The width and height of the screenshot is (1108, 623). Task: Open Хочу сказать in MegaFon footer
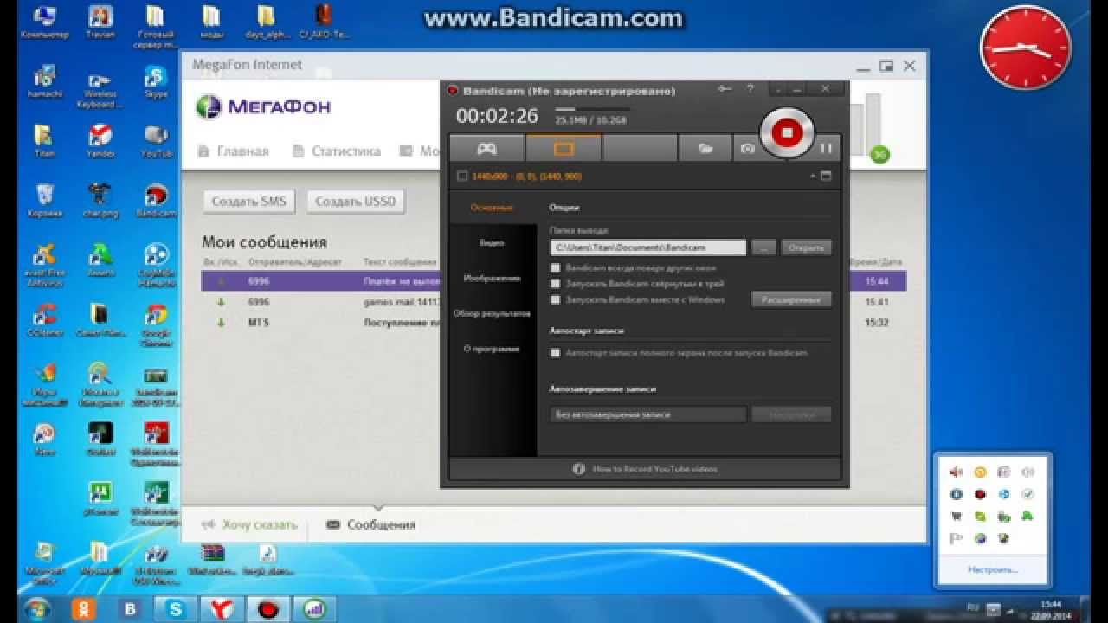[x=249, y=524]
